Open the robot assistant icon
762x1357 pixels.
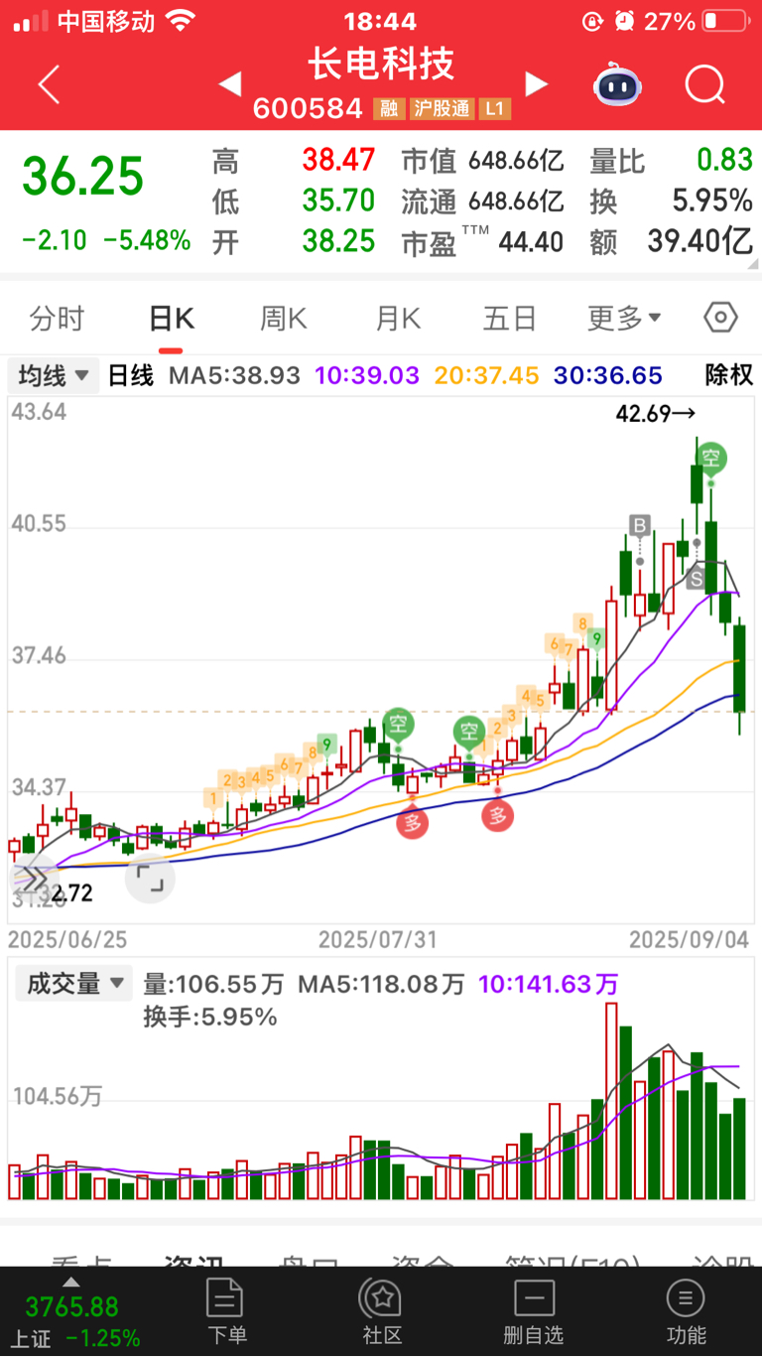coord(617,85)
